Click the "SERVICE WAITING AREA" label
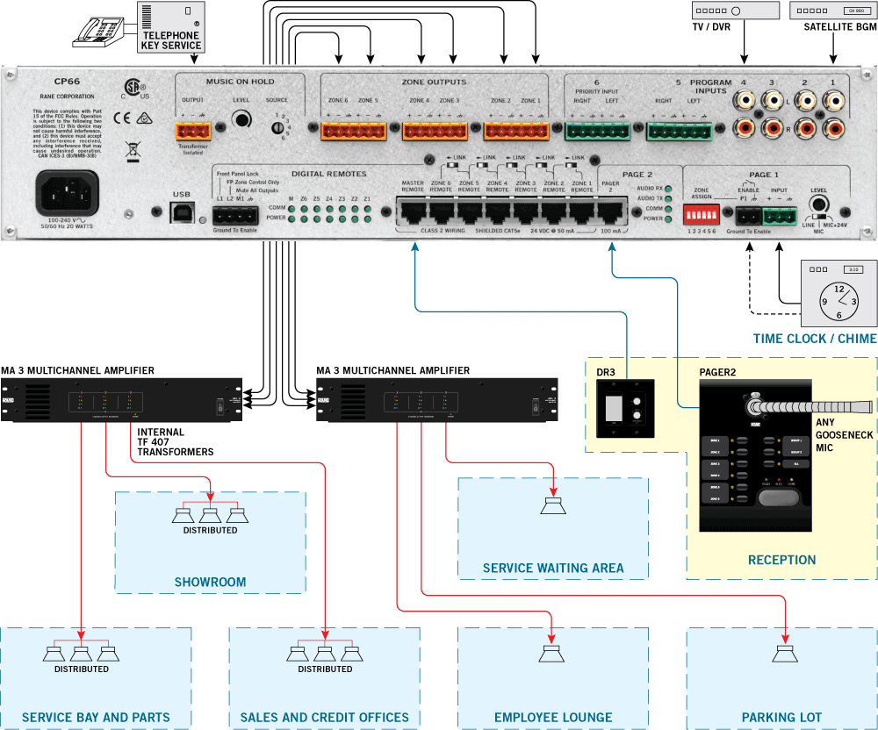878x730 pixels. [553, 569]
